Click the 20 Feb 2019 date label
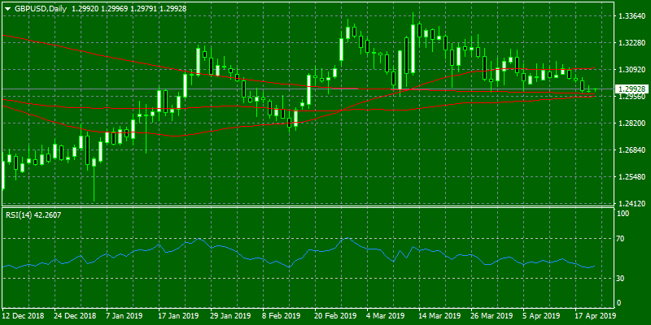This screenshot has width=651, height=325. 334,315
